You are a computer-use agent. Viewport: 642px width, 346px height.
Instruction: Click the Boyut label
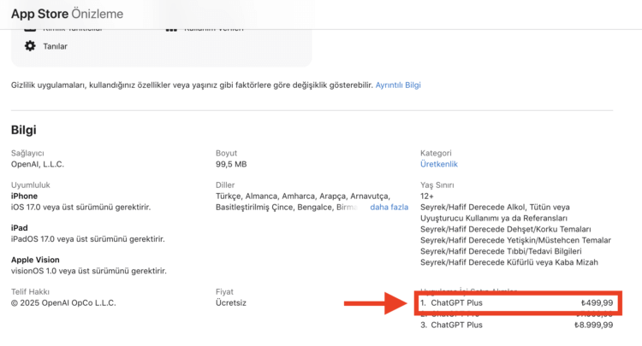[227, 153]
